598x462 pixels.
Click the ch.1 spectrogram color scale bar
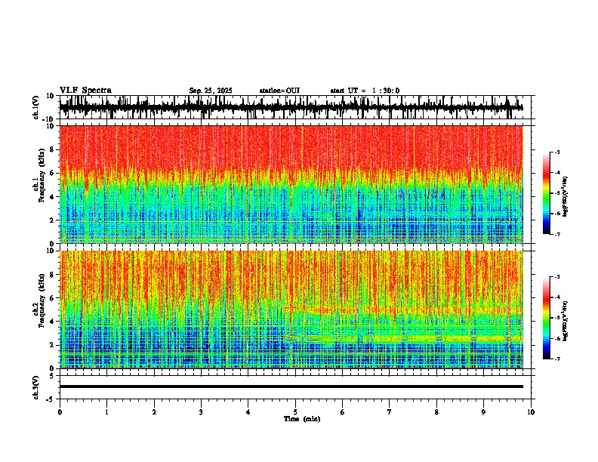(x=547, y=193)
